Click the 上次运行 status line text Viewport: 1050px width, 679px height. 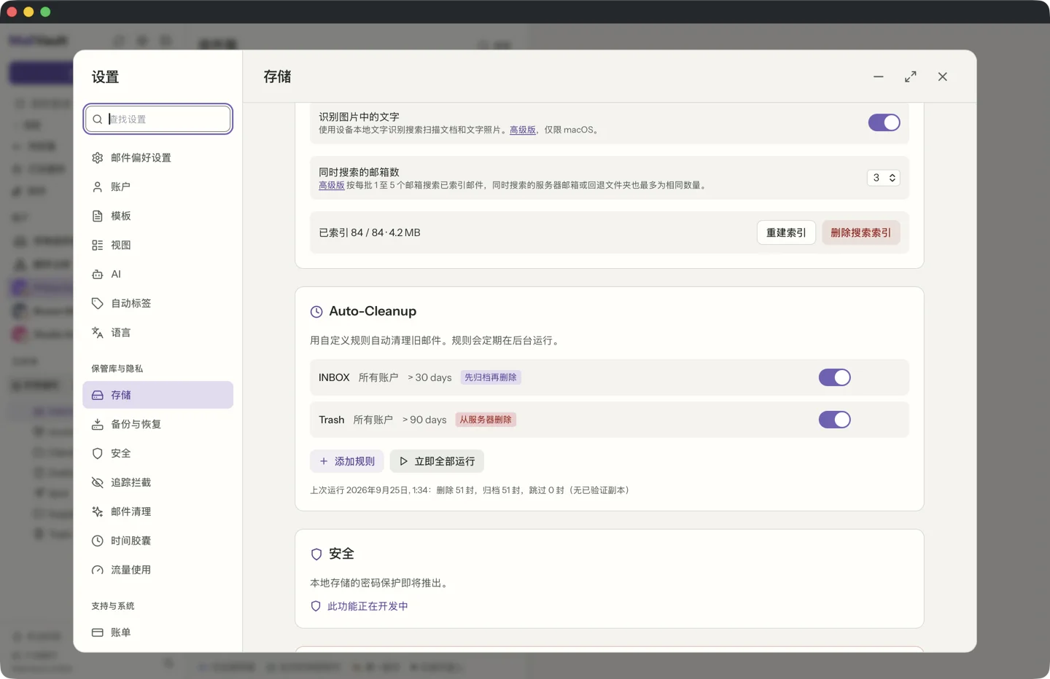470,490
